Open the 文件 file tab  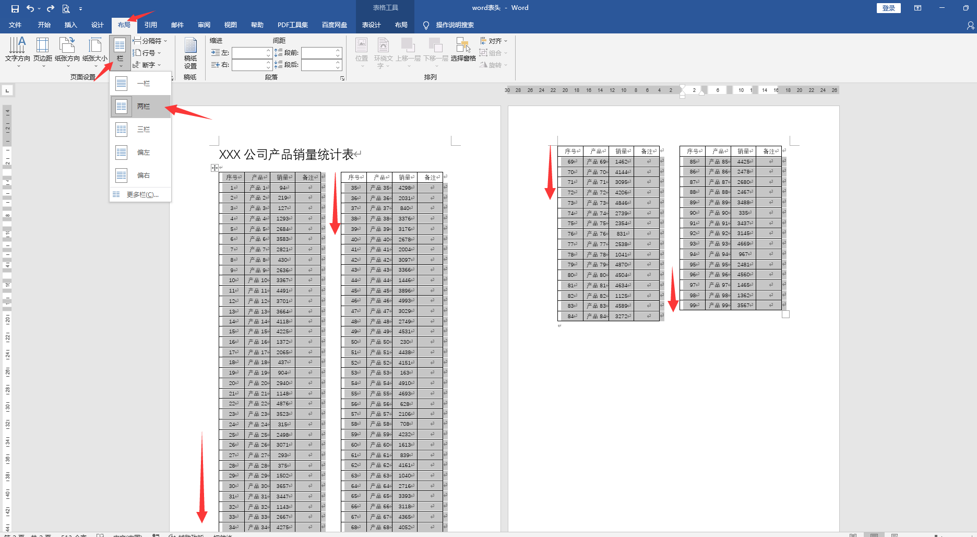click(x=15, y=25)
